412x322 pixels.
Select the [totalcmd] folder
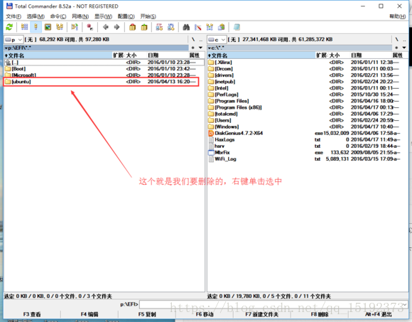tap(308, 114)
